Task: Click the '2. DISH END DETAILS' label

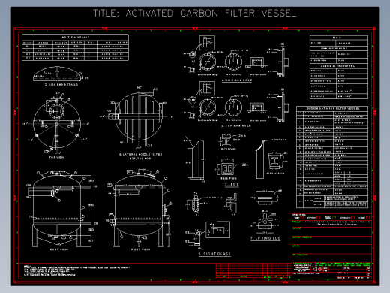Action: (x=61, y=85)
